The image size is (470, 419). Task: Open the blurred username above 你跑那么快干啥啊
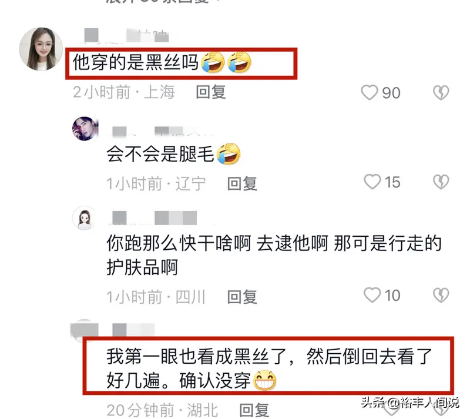coord(155,217)
